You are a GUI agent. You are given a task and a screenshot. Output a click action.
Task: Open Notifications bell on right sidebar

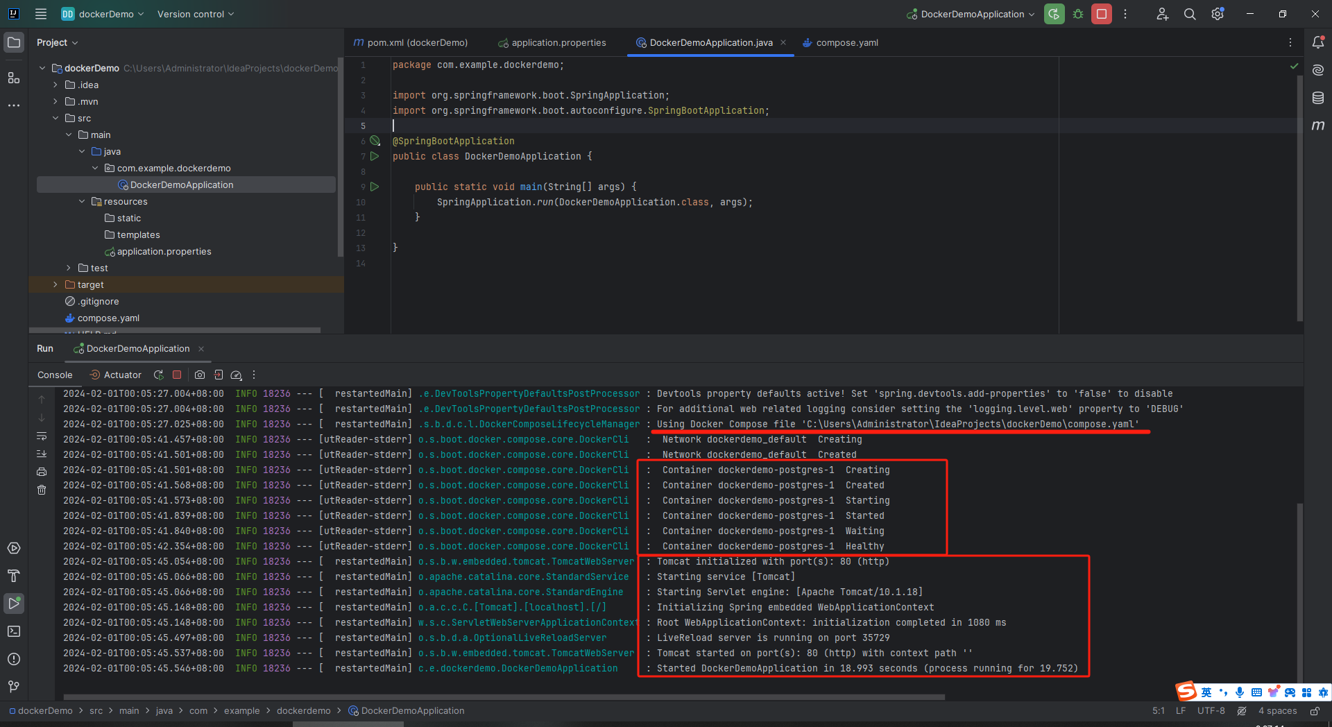pyautogui.click(x=1318, y=42)
